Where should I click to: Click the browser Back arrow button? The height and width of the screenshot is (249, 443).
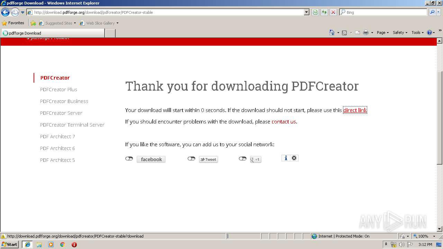(5, 12)
